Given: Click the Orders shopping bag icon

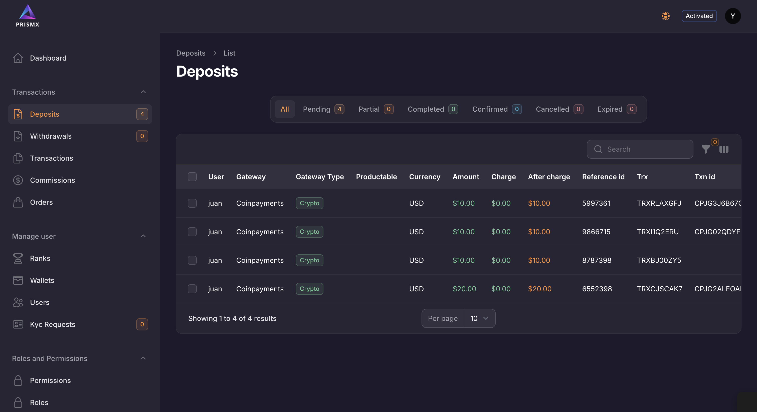Looking at the screenshot, I should pyautogui.click(x=18, y=202).
